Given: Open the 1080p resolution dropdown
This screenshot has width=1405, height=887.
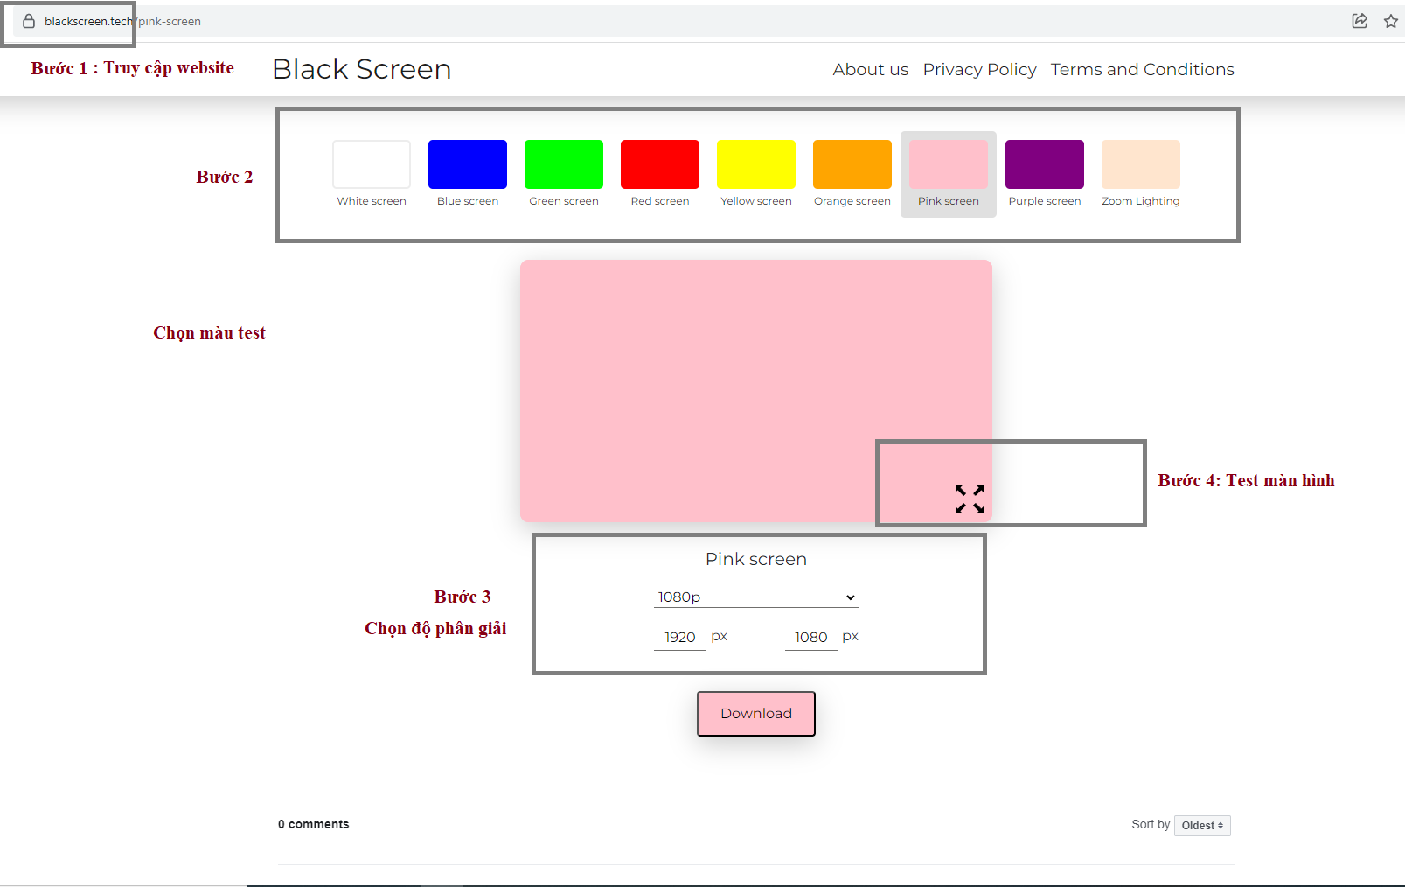Looking at the screenshot, I should (x=755, y=597).
